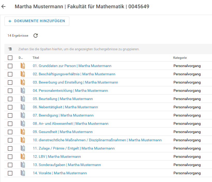Click orange folder icon for "03. Bewerbung und Einstellung"
The height and width of the screenshot is (182, 212).
[x=23, y=82]
